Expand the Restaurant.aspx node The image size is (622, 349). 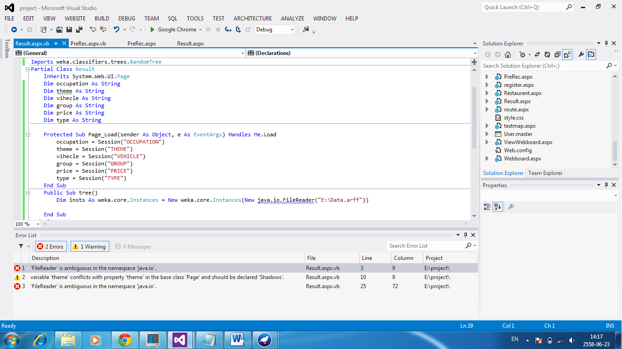coord(487,93)
